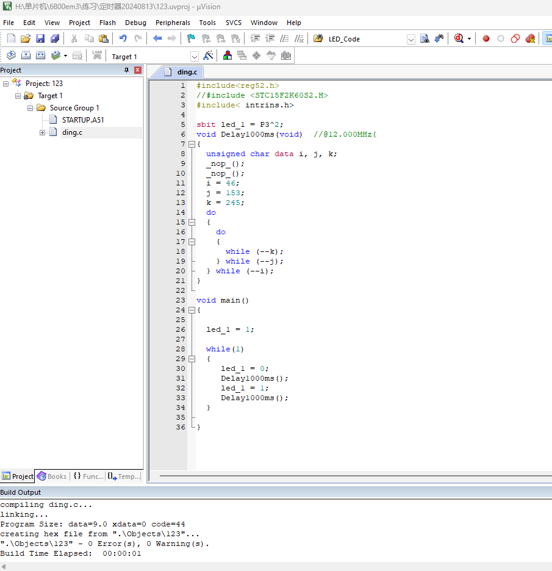Pin the Project panel with the pushpin icon
Viewport: 552px width, 571px height.
(126, 70)
